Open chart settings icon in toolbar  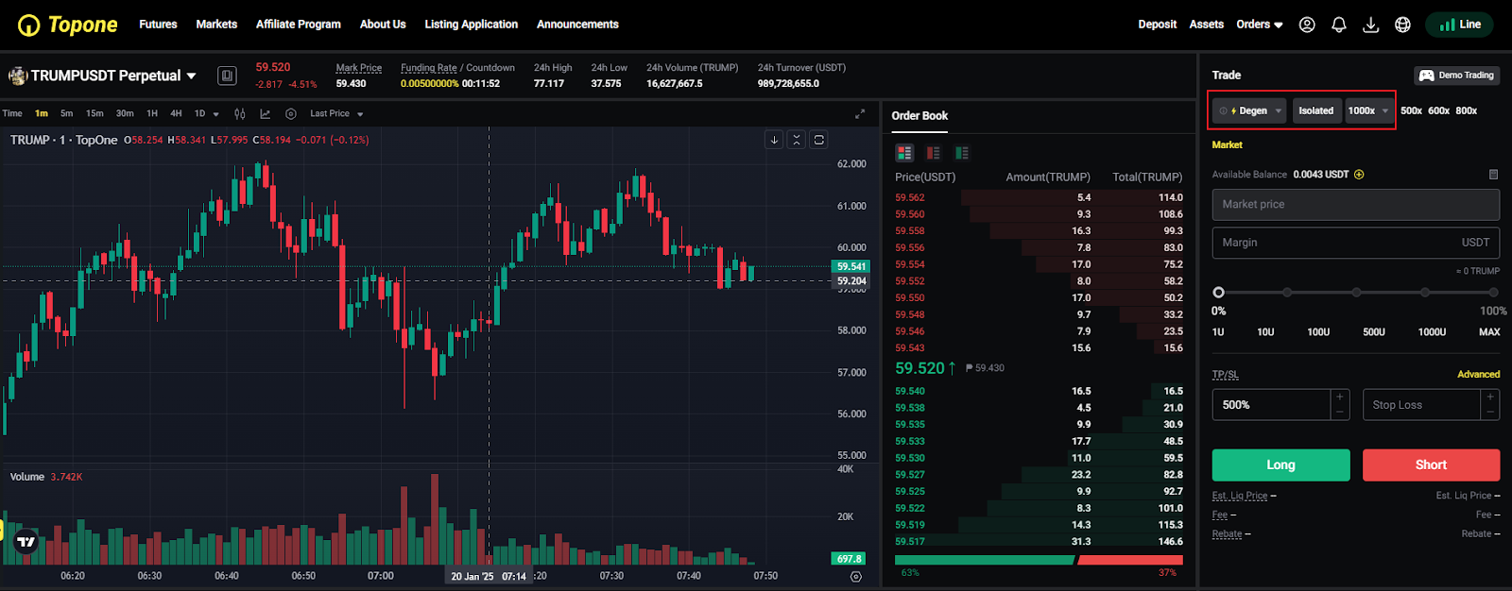tap(291, 113)
